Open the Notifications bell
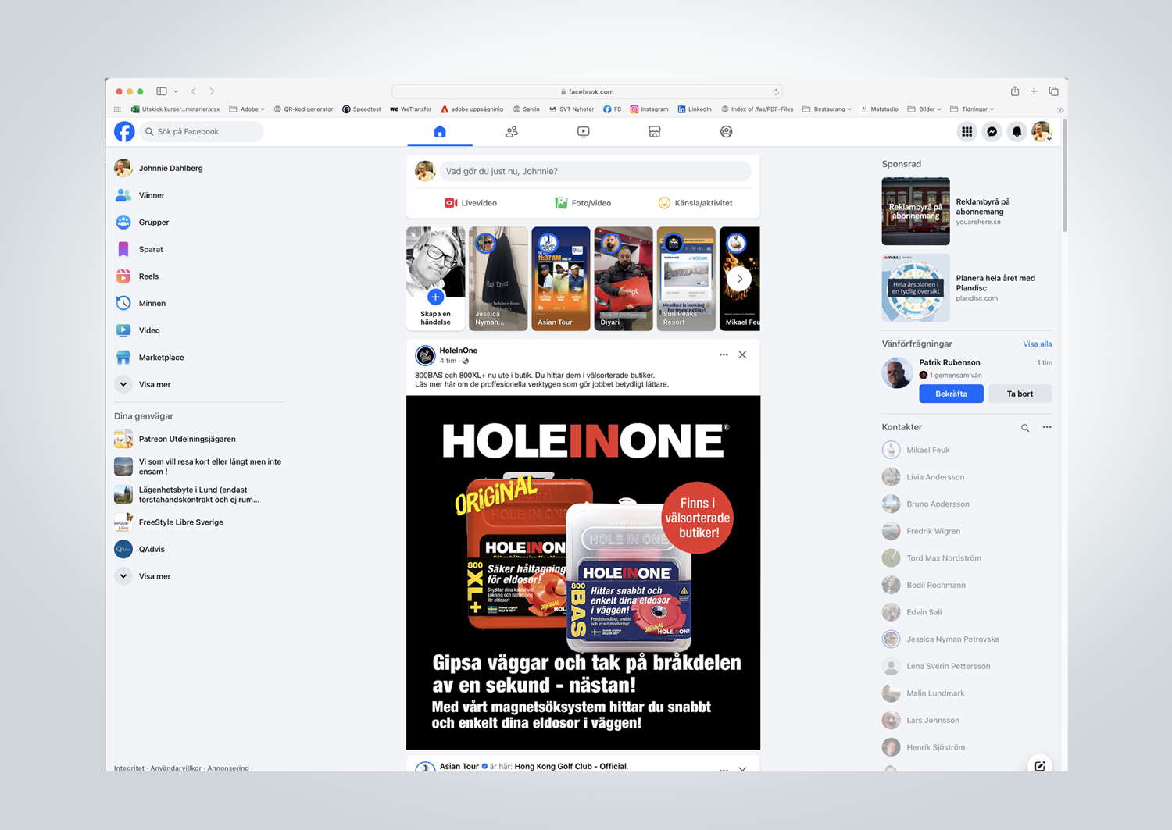The width and height of the screenshot is (1172, 830). [1017, 131]
